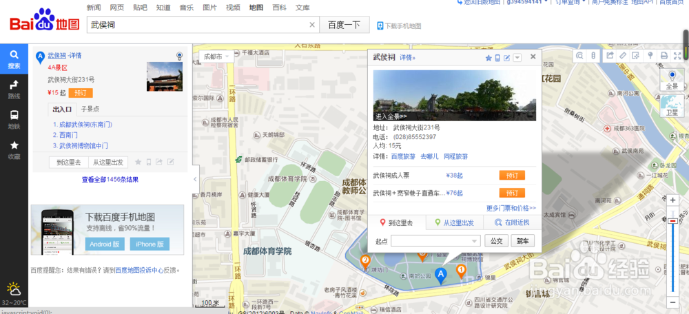This screenshot has width=689, height=314.
Task: Click 预订 for 武侯祠成人票
Action: 512,175
